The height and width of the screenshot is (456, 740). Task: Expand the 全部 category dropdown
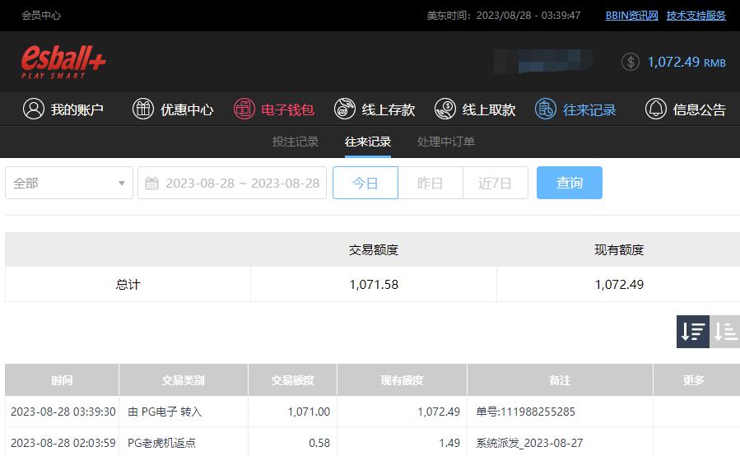(x=69, y=183)
